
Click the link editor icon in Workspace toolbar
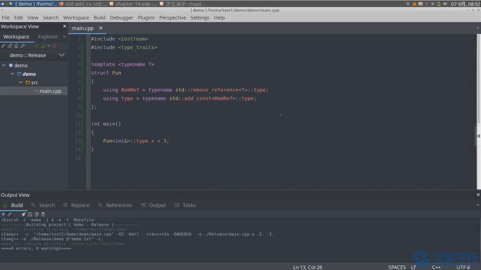point(3,46)
